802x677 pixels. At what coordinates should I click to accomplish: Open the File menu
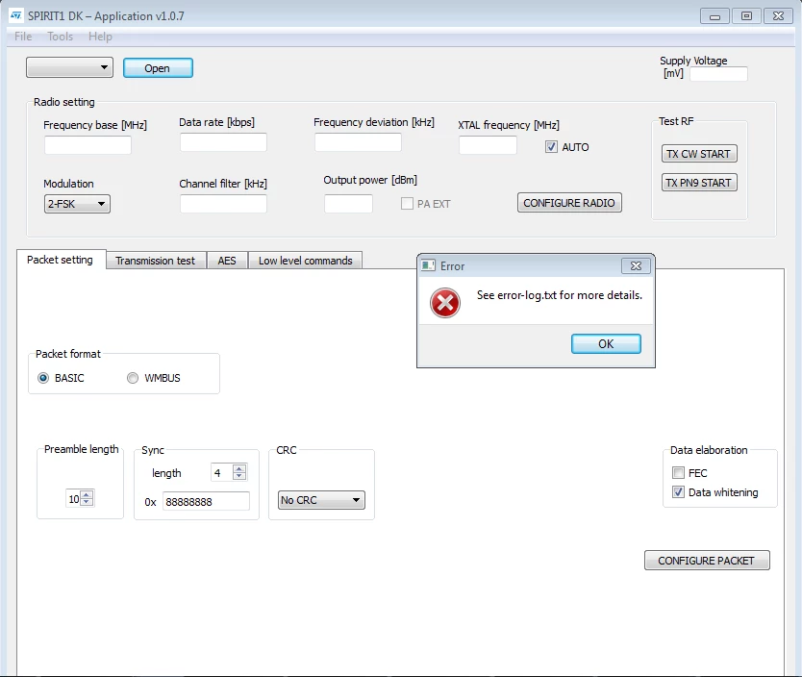(23, 37)
